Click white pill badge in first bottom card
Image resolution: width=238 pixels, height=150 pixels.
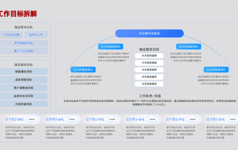[x=32, y=119]
